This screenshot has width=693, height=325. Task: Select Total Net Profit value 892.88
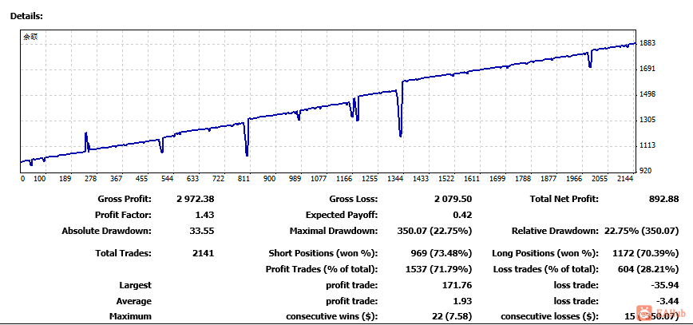tap(663, 200)
